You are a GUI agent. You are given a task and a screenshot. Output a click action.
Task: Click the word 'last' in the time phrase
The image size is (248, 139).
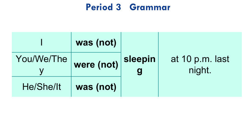pos(222,59)
